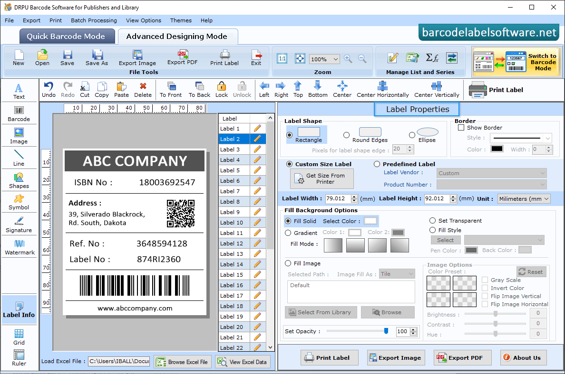This screenshot has height=374, width=565.
Task: Toggle the Ruler option in sidebar
Action: 19,358
